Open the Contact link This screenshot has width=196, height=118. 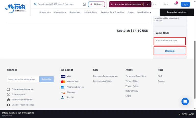(x=162, y=81)
